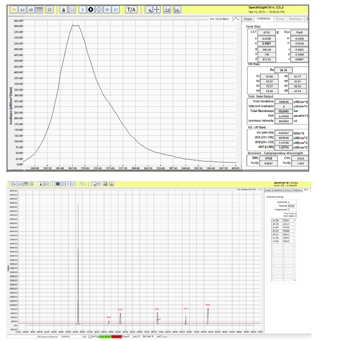Screen dimensions: 360x341
Task: Switch to the Irradiance tab in the upper window
Action: tap(263, 19)
